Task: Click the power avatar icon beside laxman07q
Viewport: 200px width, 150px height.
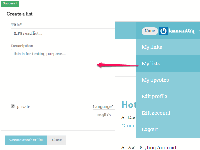Action: 163,31
